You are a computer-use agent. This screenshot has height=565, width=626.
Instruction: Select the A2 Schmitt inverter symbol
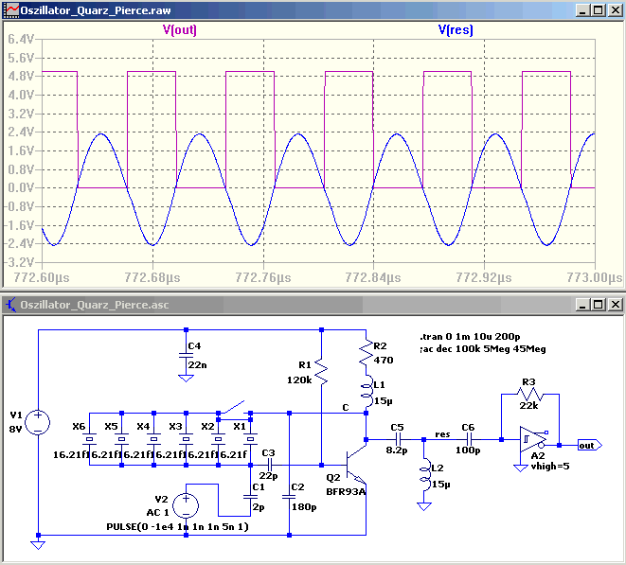534,440
